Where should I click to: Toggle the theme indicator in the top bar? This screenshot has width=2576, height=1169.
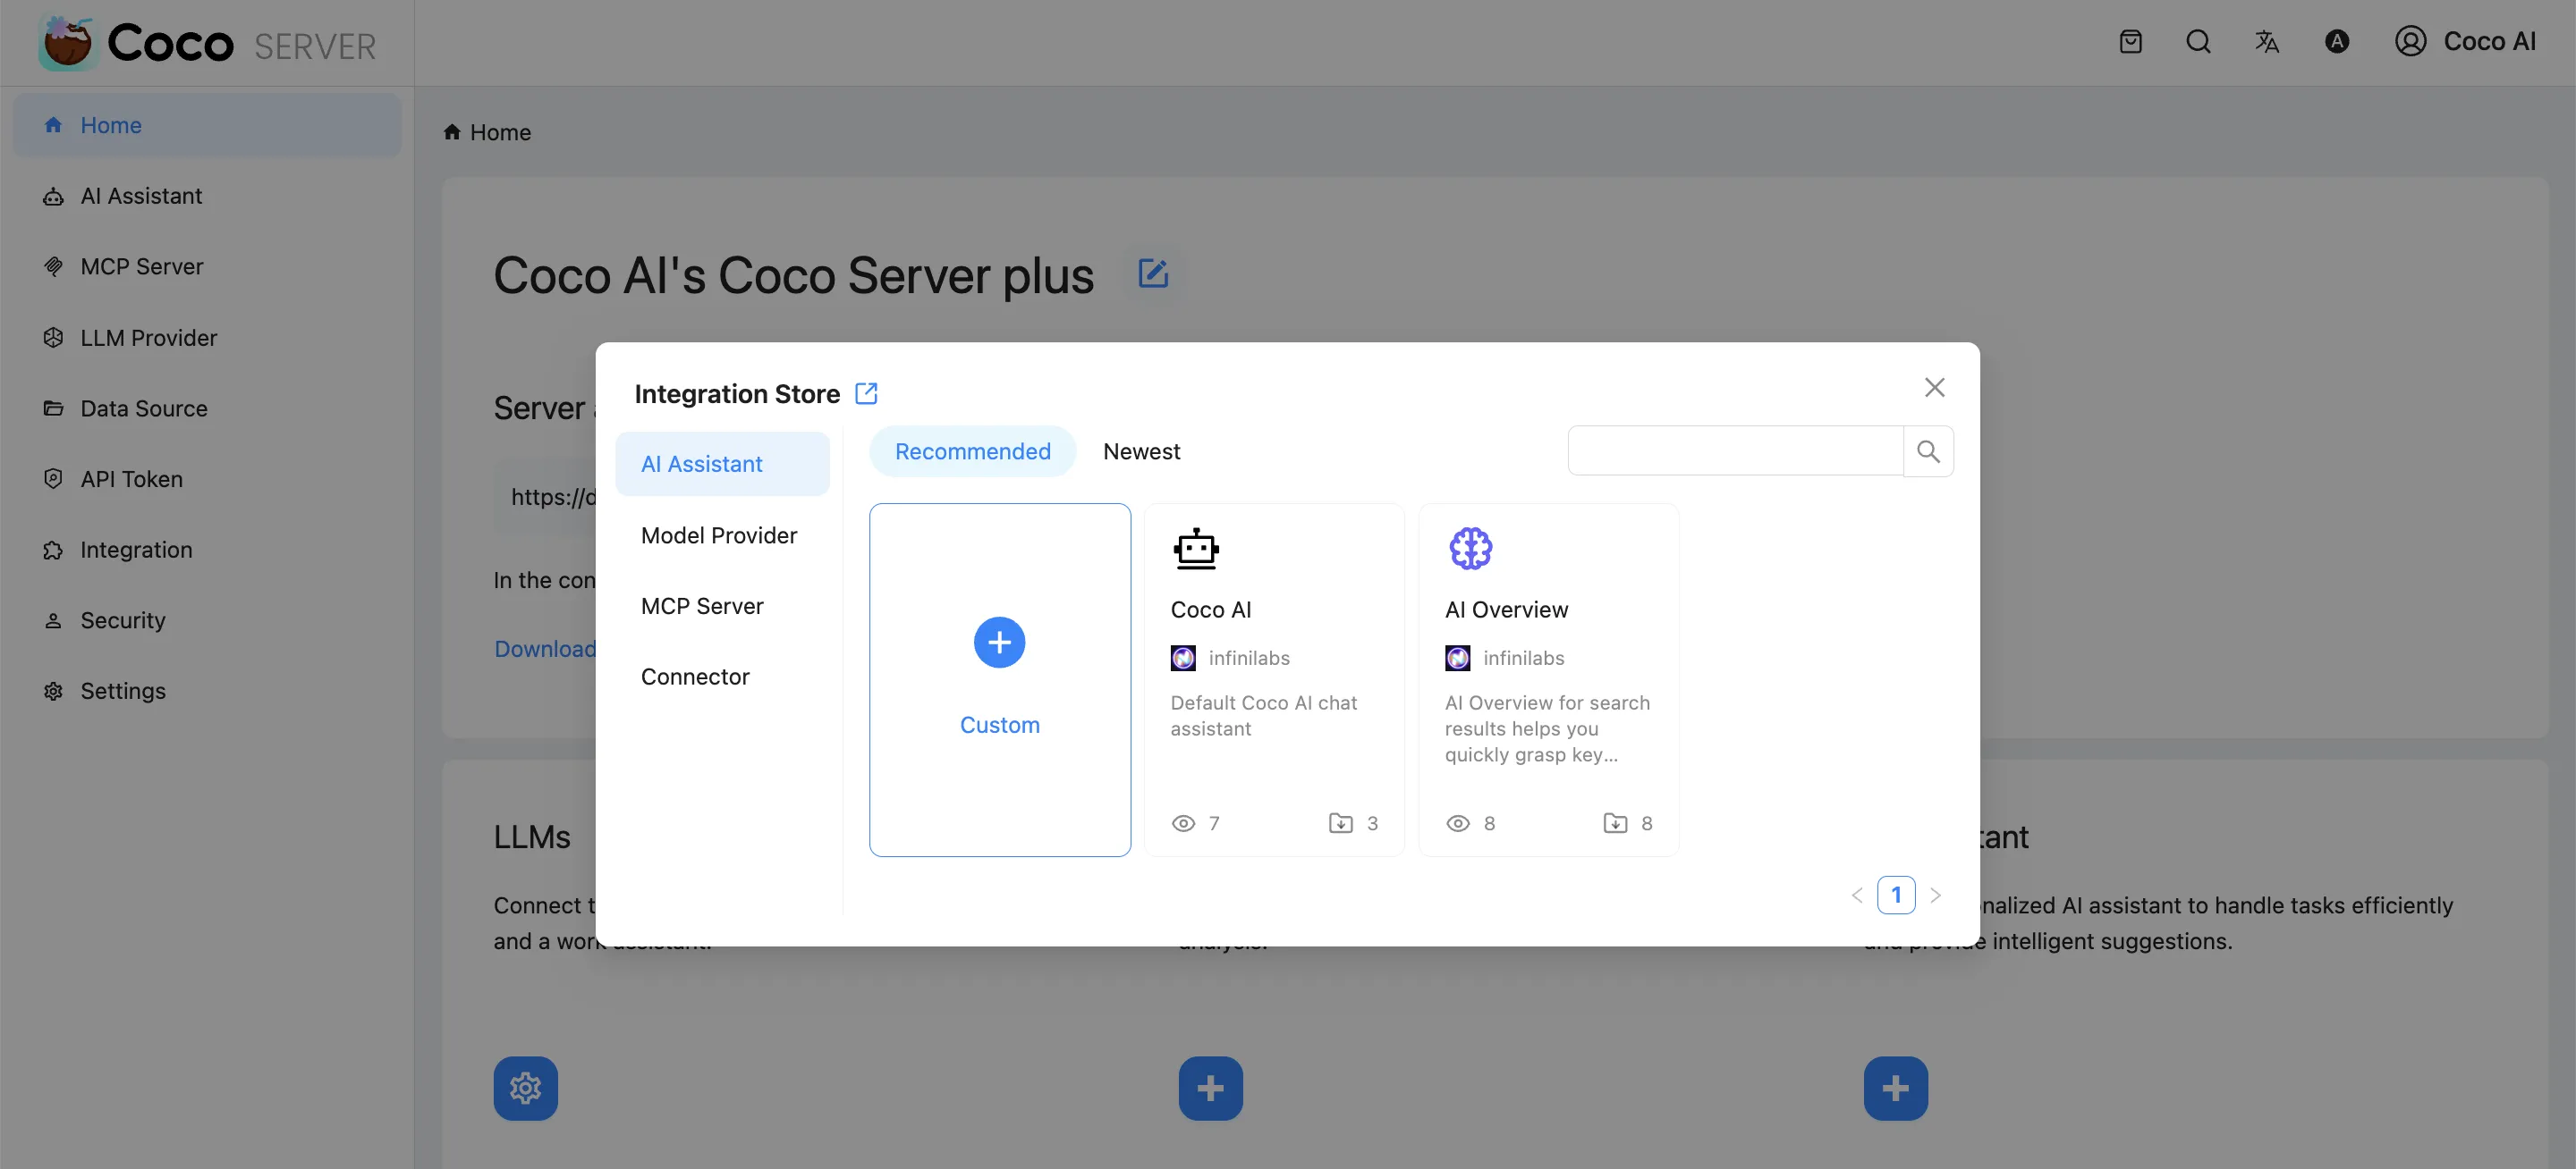point(2337,41)
